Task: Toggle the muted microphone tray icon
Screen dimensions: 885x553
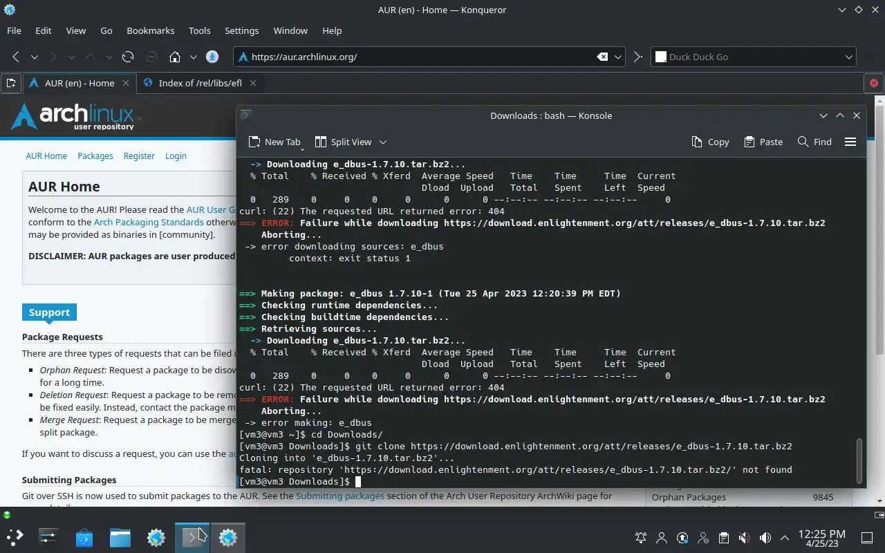Action: pos(745,538)
